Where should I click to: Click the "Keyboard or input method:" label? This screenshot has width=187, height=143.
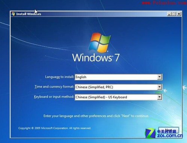(54, 97)
